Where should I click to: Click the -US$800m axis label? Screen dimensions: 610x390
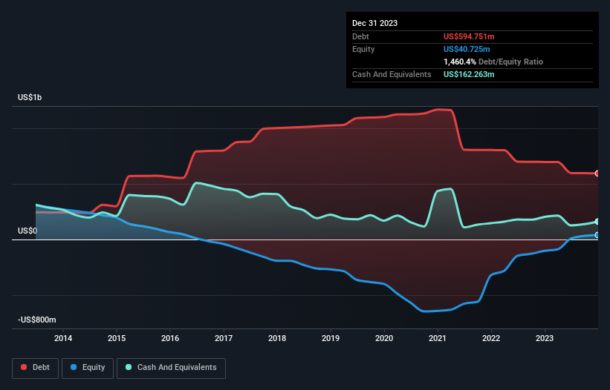[x=37, y=320]
